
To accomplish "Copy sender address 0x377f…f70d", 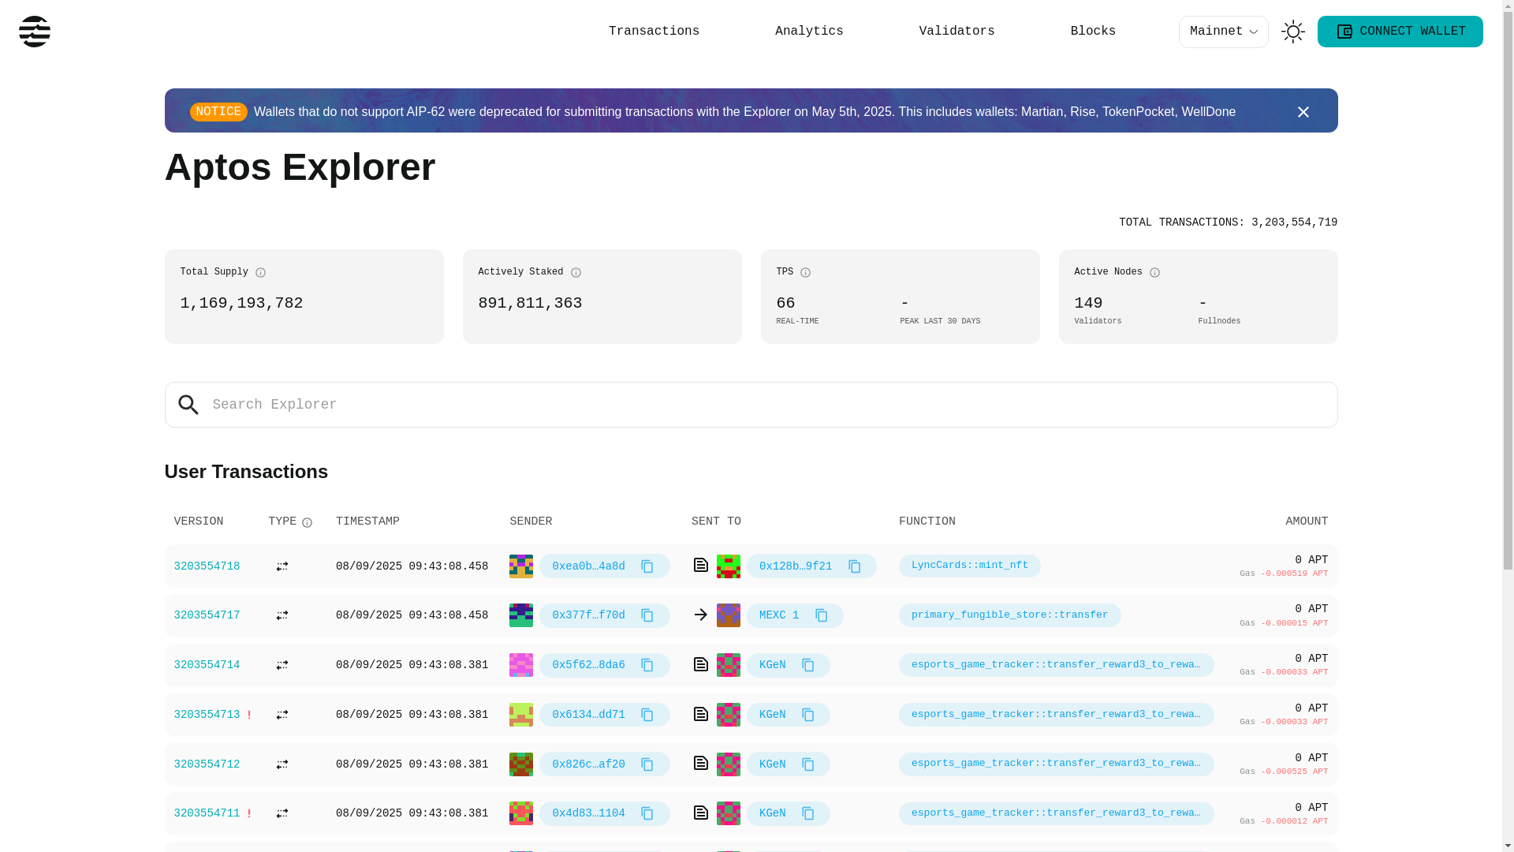I will click(x=647, y=615).
